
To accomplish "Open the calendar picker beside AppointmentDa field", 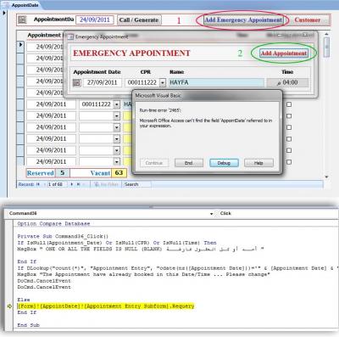I will coord(22,20).
